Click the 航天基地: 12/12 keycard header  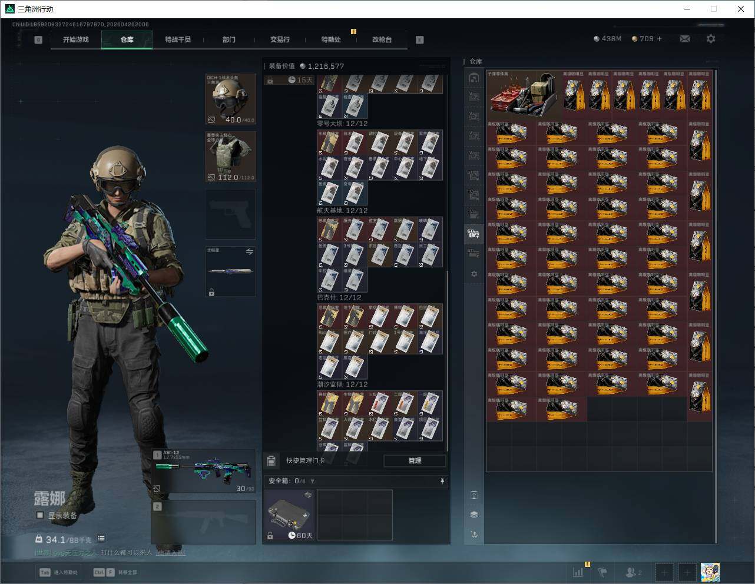coord(342,211)
